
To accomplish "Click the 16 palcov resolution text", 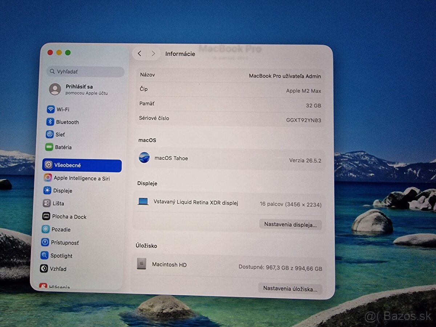I will click(291, 205).
